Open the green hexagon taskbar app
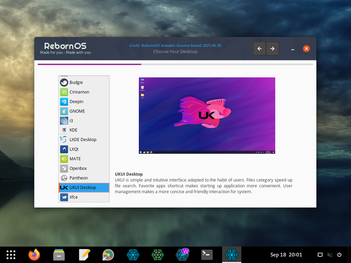The image size is (351, 263). point(158,255)
